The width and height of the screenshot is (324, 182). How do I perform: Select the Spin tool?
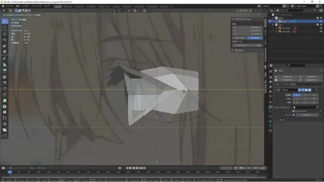click(x=5, y=106)
